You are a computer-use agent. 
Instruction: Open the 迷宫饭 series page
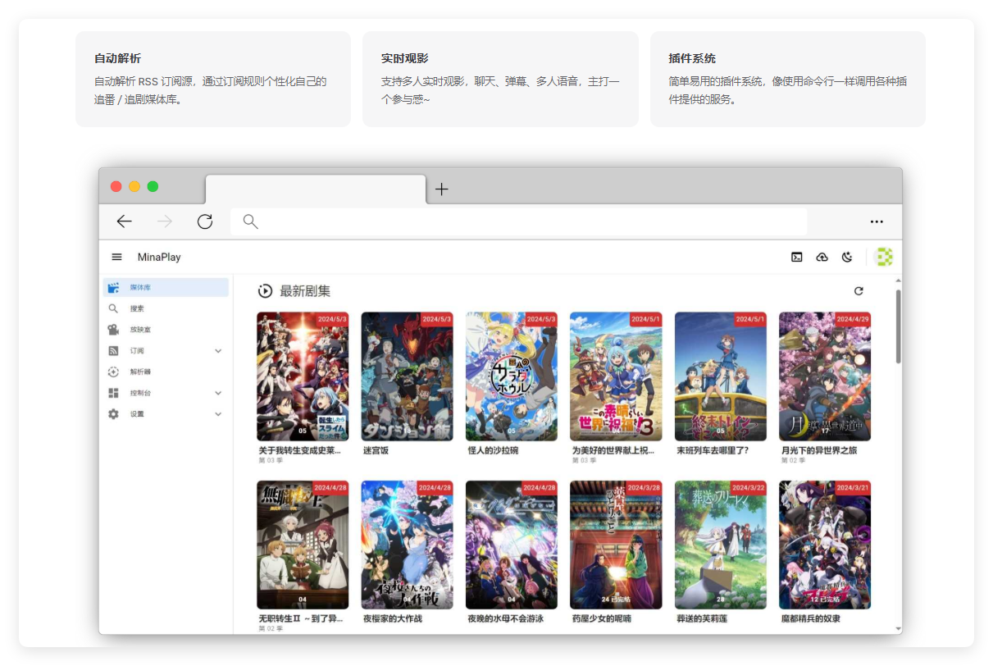(x=407, y=376)
